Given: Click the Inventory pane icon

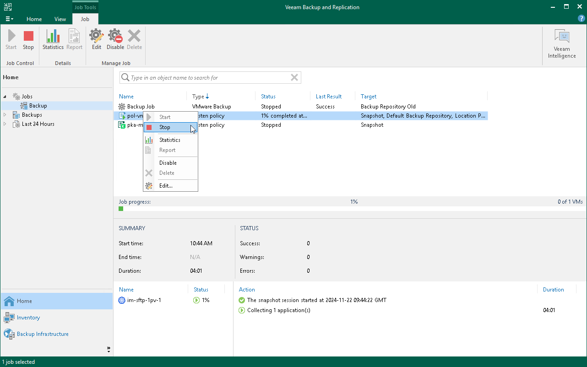Looking at the screenshot, I should pos(9,318).
